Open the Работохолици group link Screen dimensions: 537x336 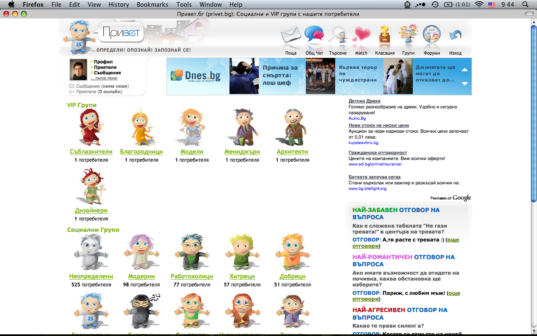coord(192,276)
